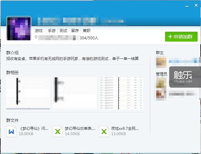The image size is (201, 154).
Task: Select the 测试 tag
Action: tap(63, 31)
